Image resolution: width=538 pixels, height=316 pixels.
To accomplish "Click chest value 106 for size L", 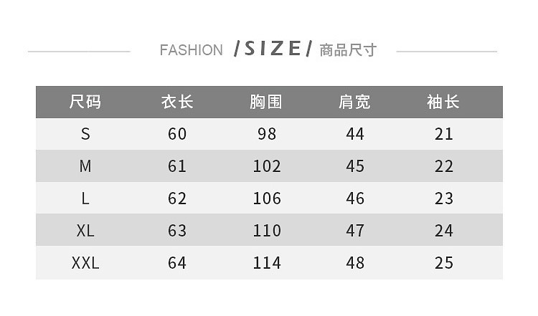I will [266, 198].
